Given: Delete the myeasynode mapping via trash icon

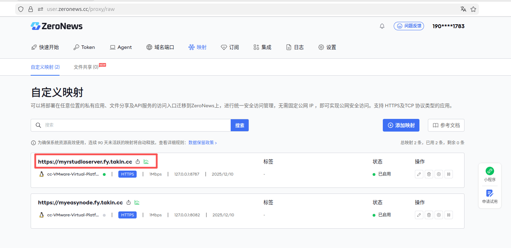Looking at the screenshot, I should point(429,215).
